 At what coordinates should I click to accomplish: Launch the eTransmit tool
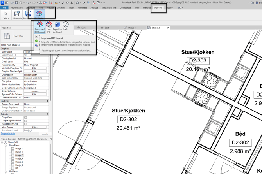pyautogui.click(x=17, y=14)
